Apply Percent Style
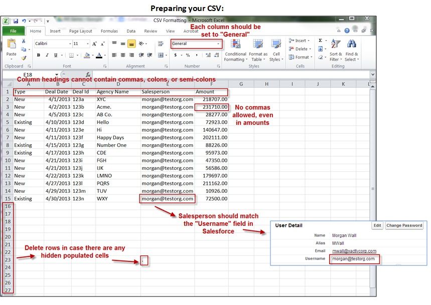 (x=188, y=55)
